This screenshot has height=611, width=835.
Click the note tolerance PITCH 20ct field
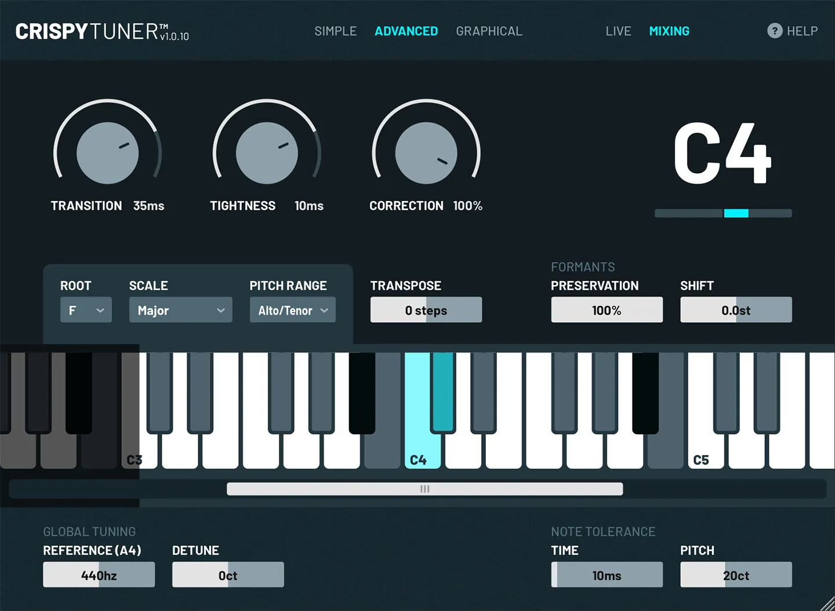pyautogui.click(x=736, y=575)
